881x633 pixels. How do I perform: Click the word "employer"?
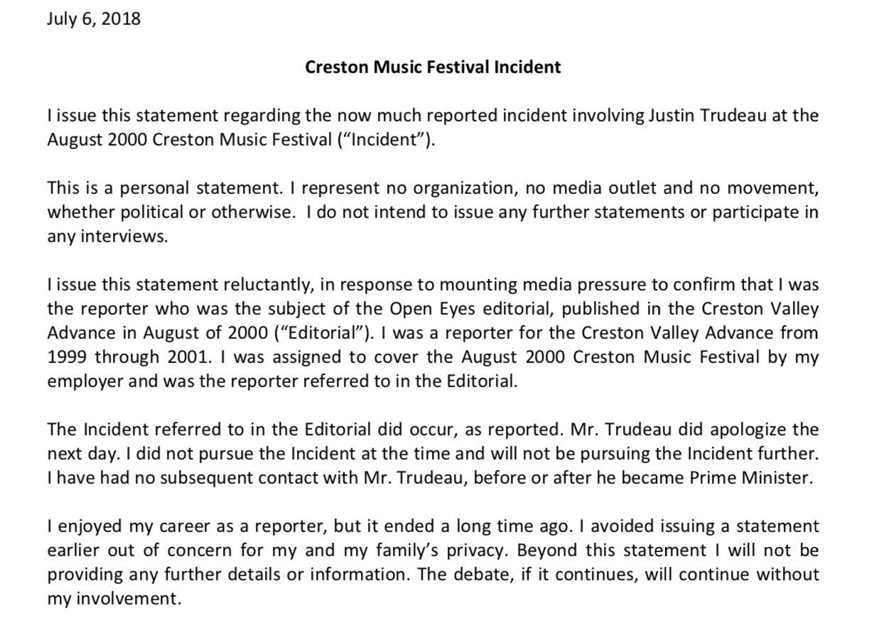pyautogui.click(x=82, y=382)
